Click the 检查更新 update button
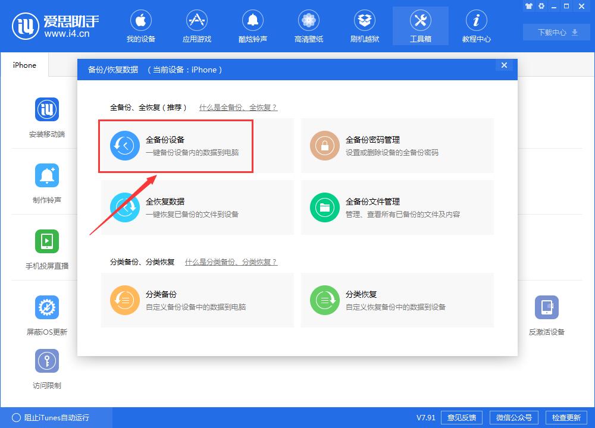This screenshot has width=595, height=428. pos(566,417)
